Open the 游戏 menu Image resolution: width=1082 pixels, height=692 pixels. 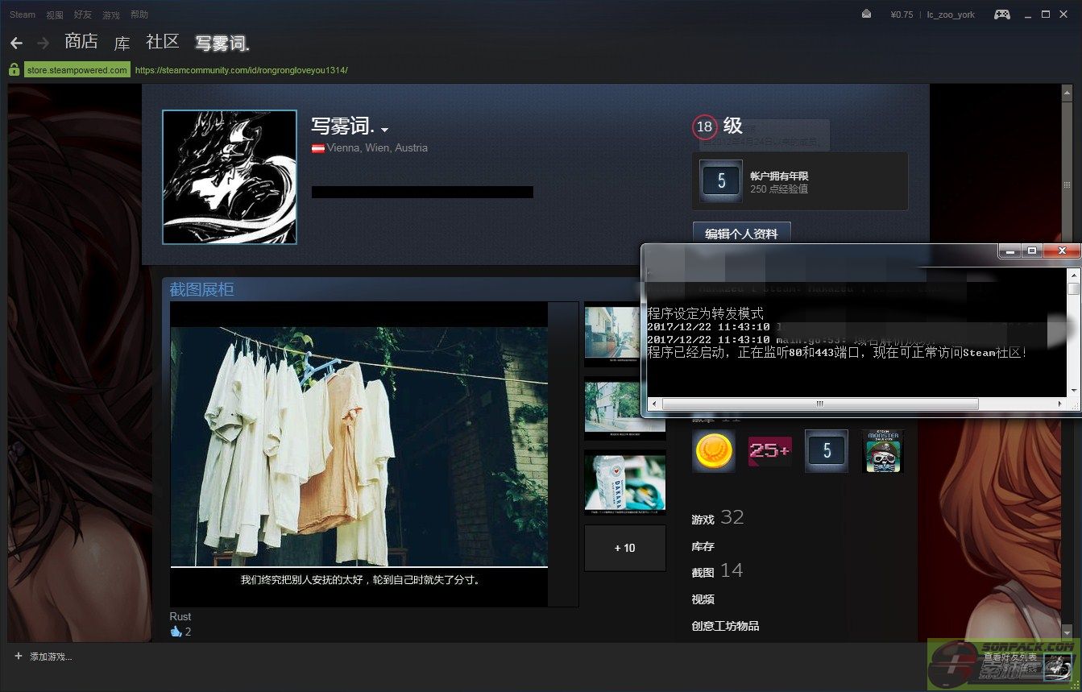click(110, 15)
